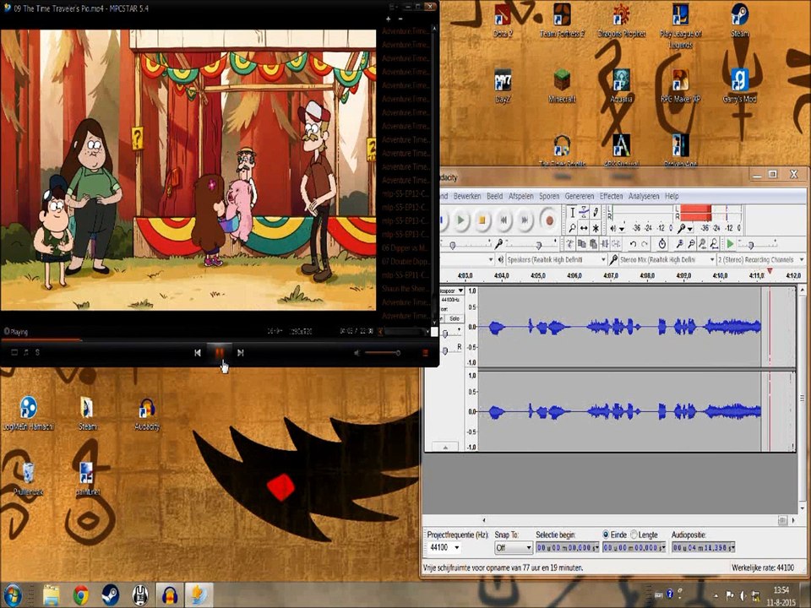Click the MPCSTAR fullscreen screen icon
811x608 pixels.
[14, 353]
